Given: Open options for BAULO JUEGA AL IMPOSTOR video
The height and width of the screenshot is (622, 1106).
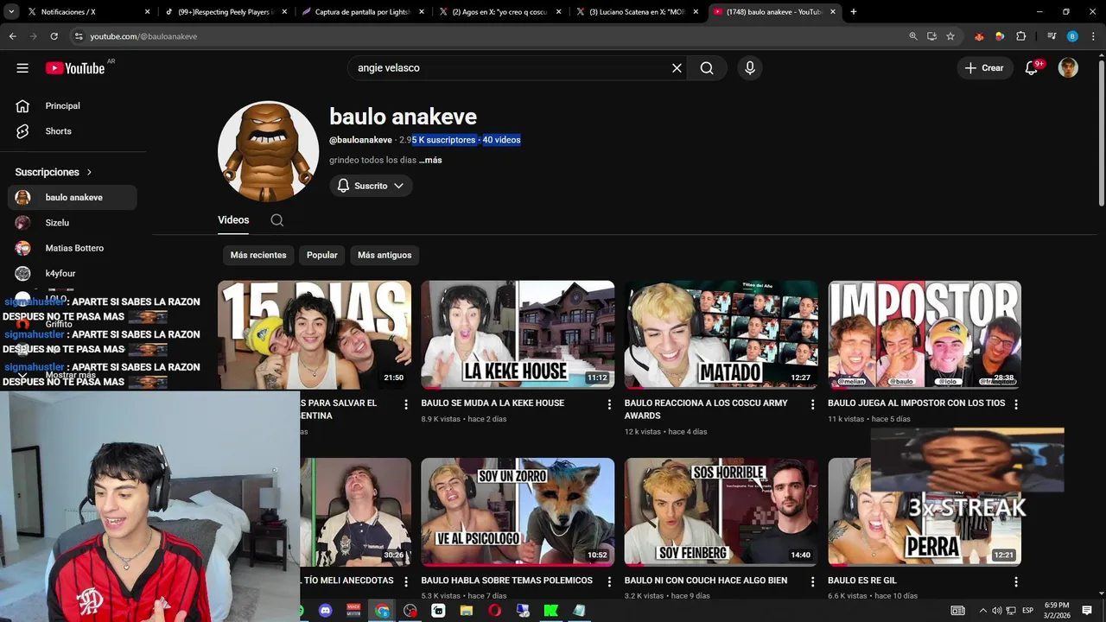Looking at the screenshot, I should [1016, 404].
